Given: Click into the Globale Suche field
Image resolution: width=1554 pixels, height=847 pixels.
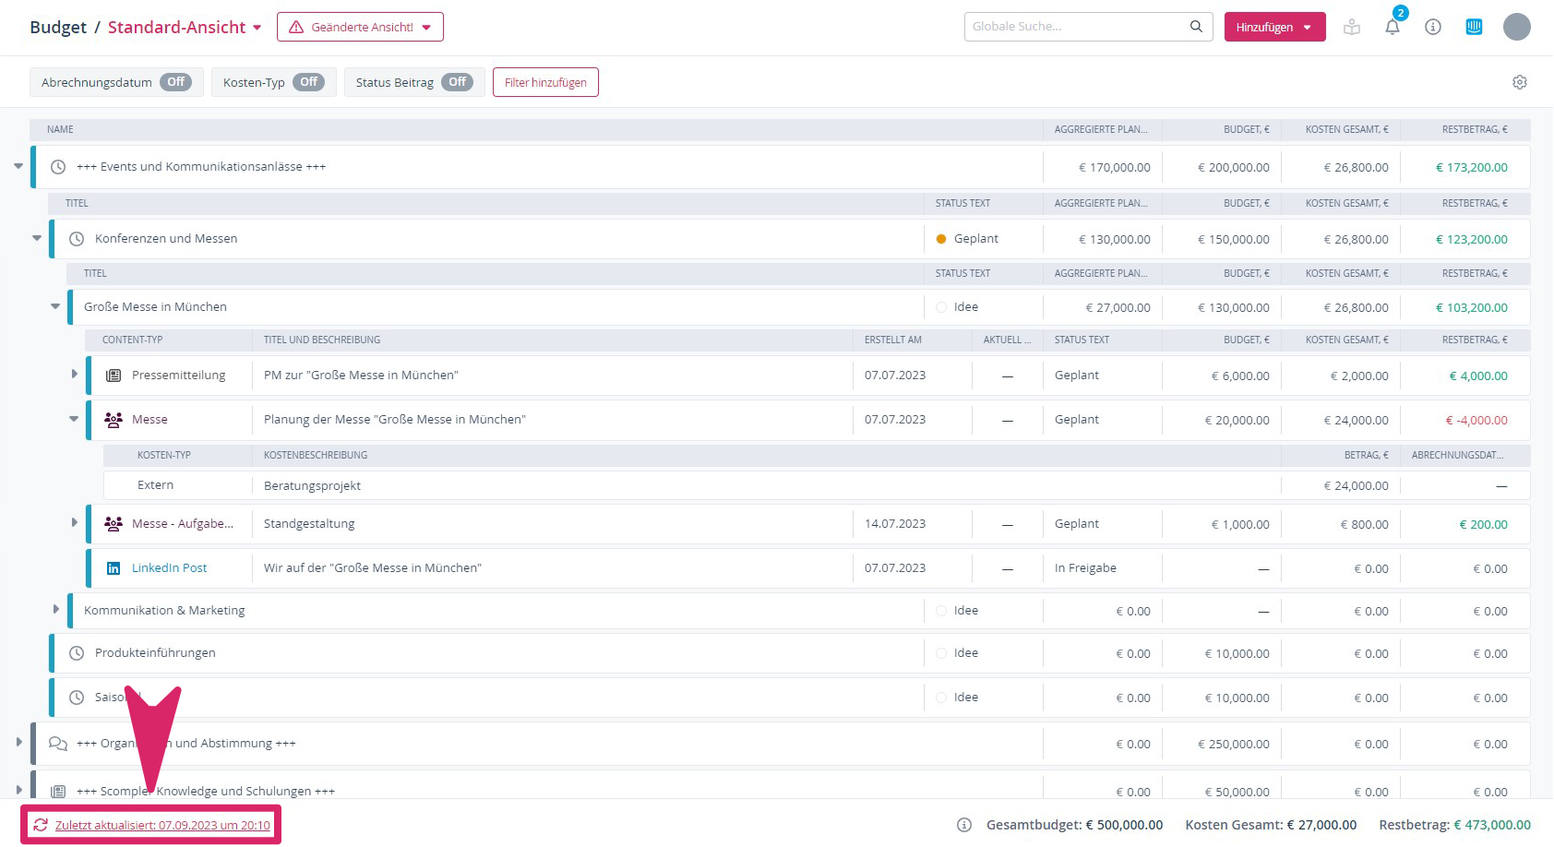Looking at the screenshot, I should [x=1075, y=27].
